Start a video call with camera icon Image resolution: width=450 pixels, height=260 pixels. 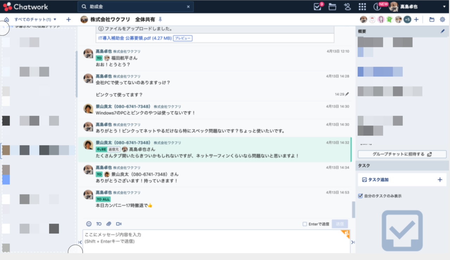pos(119,224)
